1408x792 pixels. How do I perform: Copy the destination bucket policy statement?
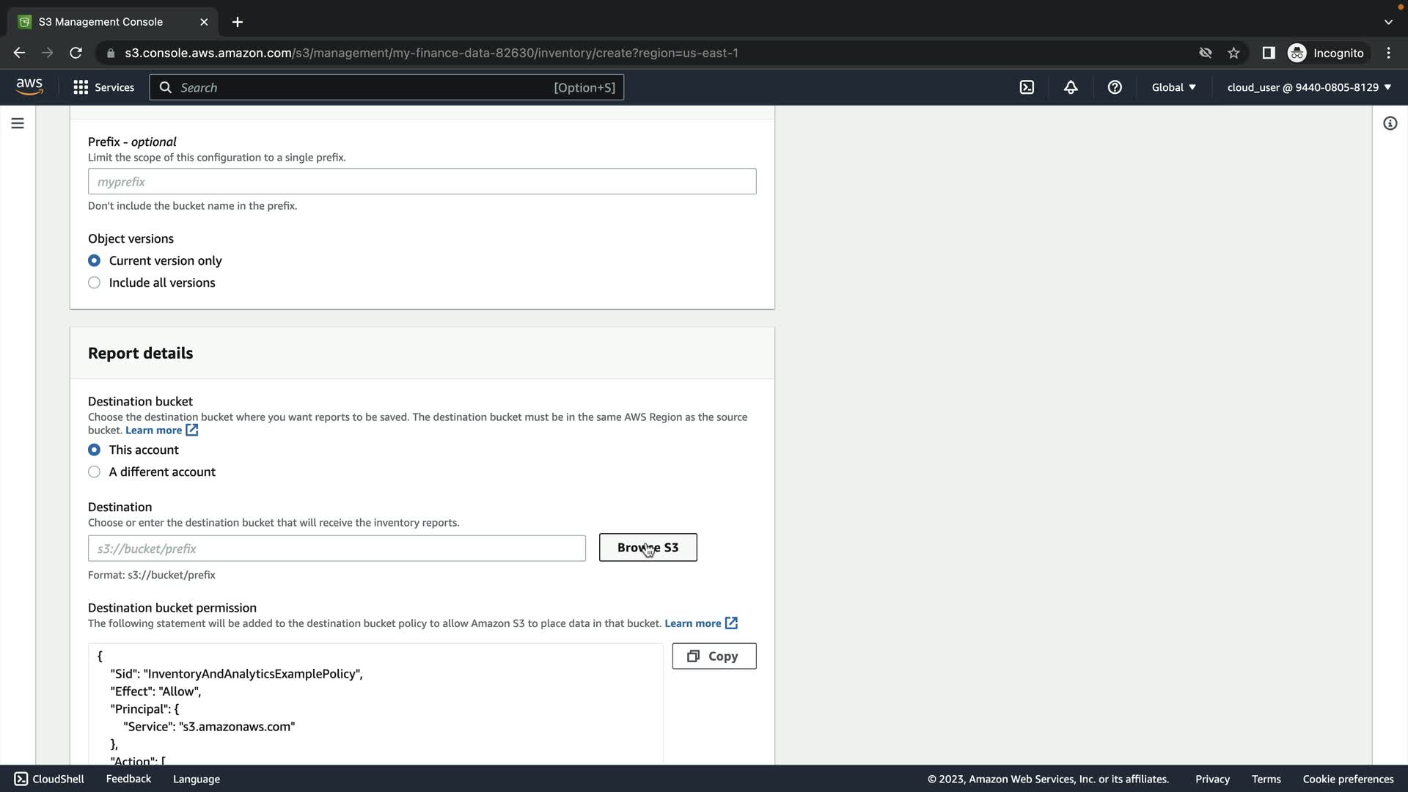pos(714,656)
